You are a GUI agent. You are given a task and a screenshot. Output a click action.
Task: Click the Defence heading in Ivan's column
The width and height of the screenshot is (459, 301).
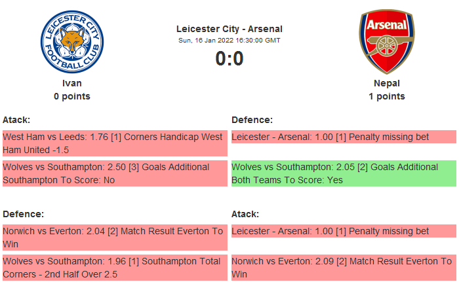click(x=24, y=214)
